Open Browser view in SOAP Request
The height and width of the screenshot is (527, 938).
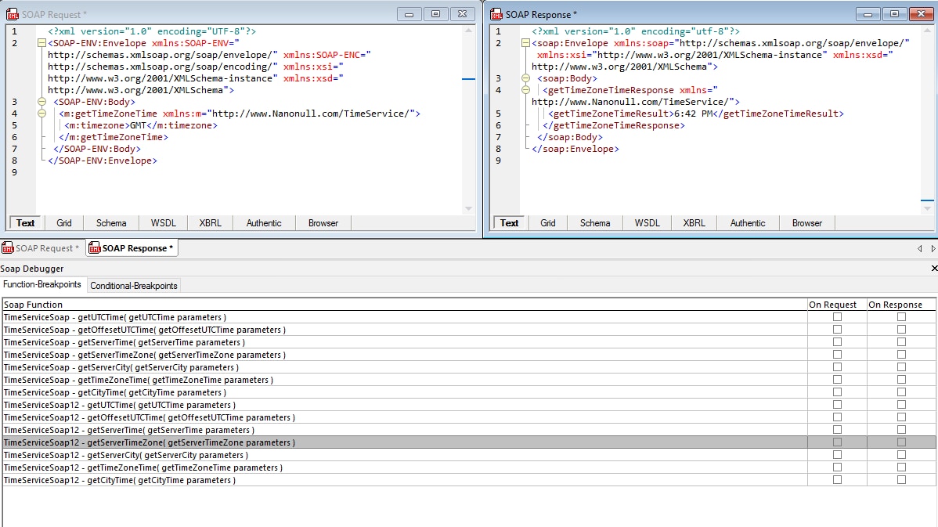[x=323, y=223]
